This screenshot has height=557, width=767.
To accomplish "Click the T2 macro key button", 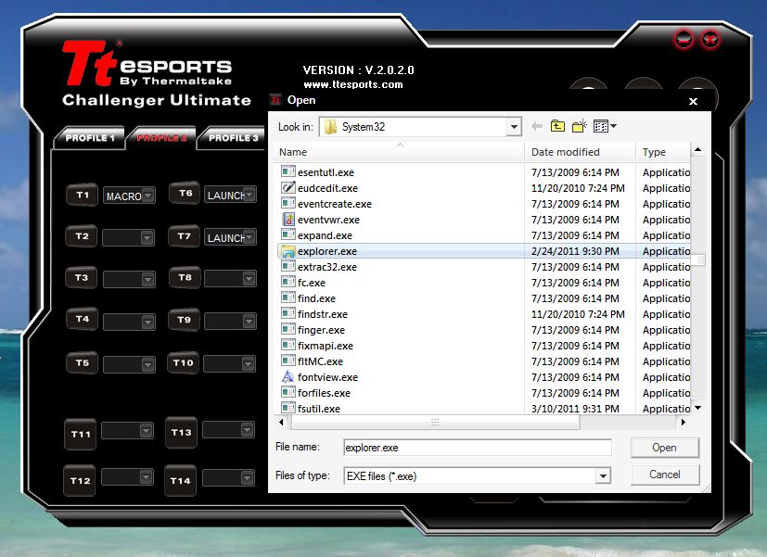I will [x=83, y=236].
